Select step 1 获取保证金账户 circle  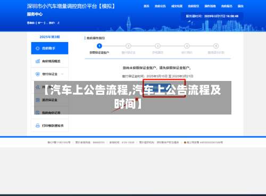click(x=99, y=46)
